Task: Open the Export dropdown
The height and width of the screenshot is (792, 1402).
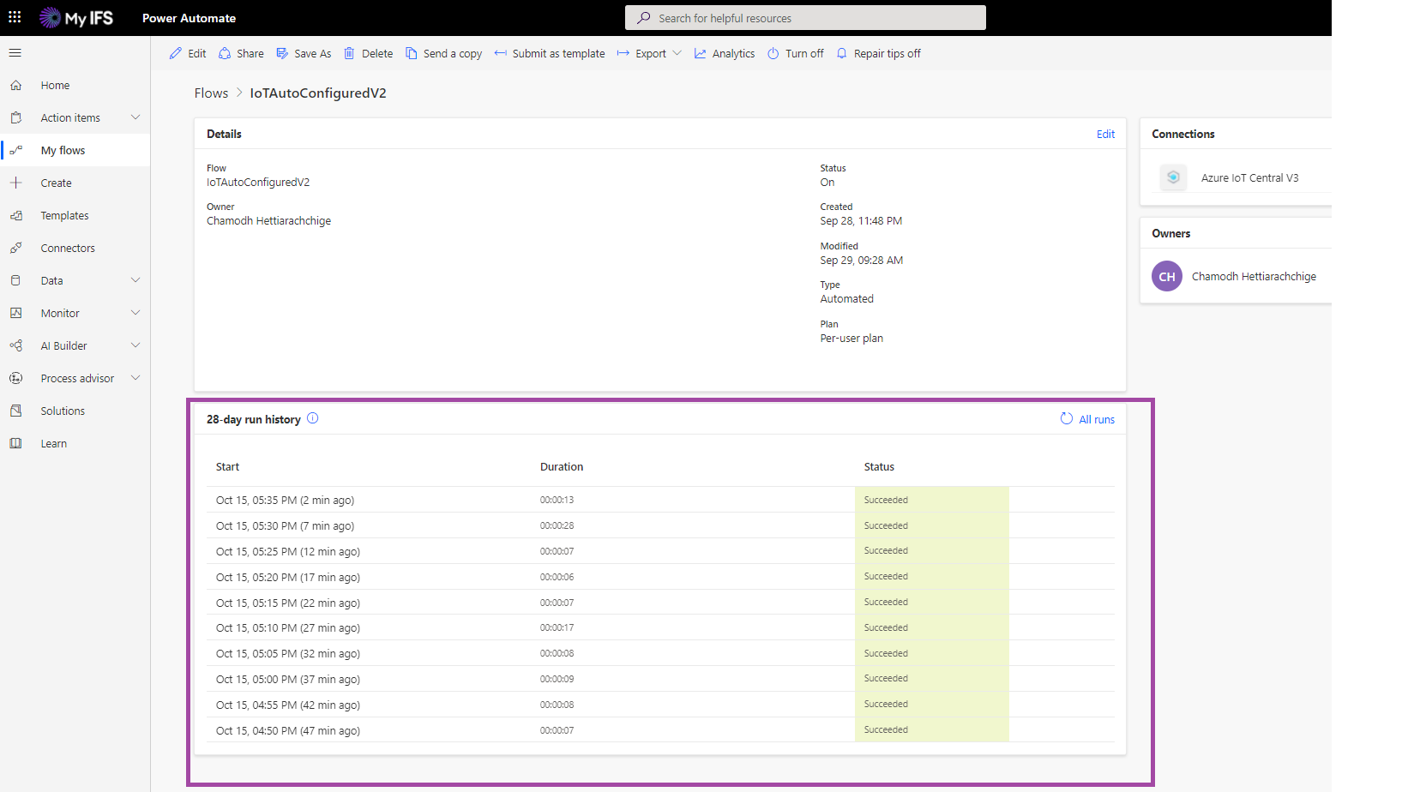Action: pos(649,53)
